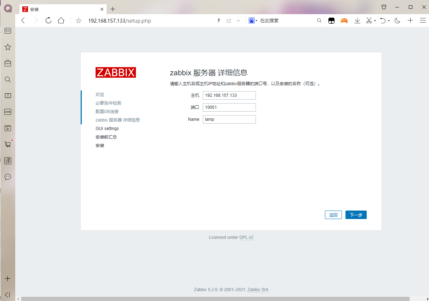Open the Baidu search engine selector
The height and width of the screenshot is (301, 429).
click(x=253, y=20)
